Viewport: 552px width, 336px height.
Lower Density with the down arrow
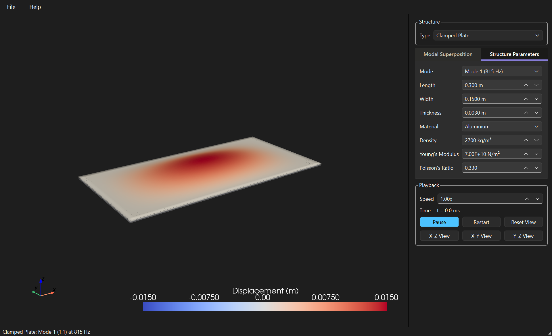(x=536, y=140)
